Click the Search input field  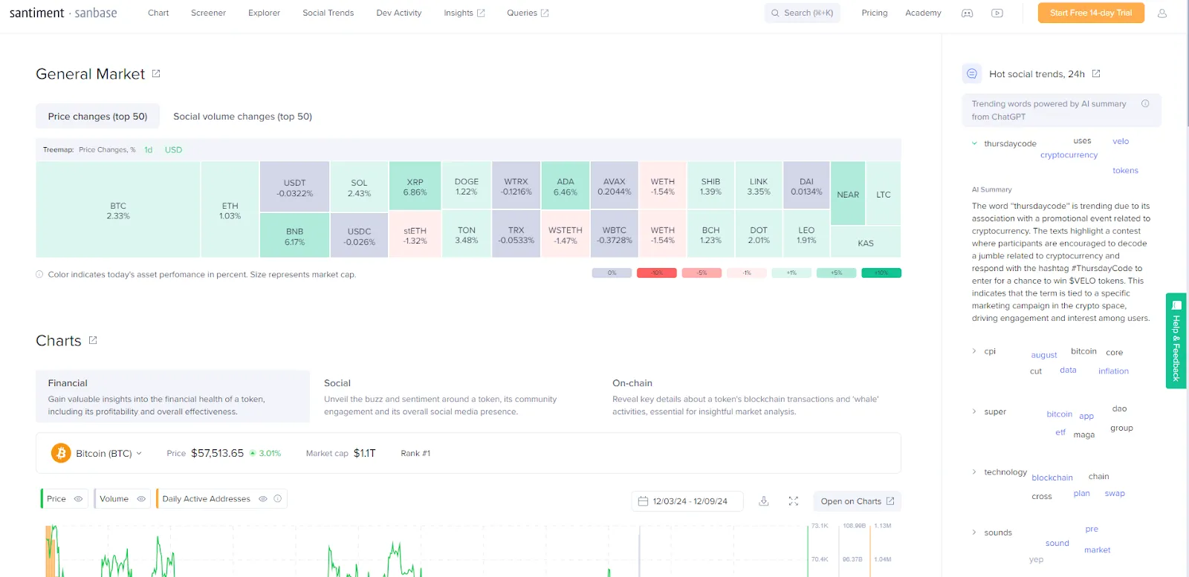point(803,13)
